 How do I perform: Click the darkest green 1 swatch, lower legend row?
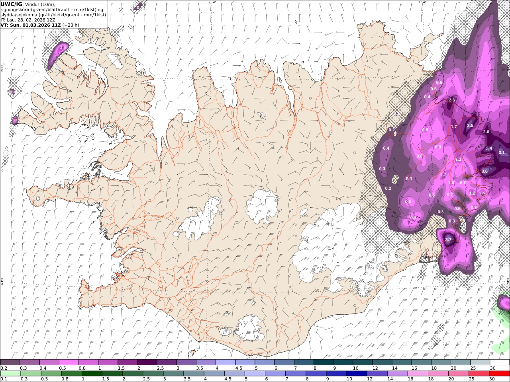pyautogui.click(x=92, y=374)
